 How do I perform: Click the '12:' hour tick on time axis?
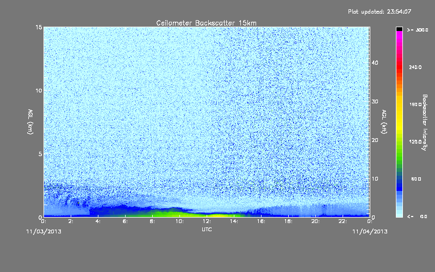[207, 221]
